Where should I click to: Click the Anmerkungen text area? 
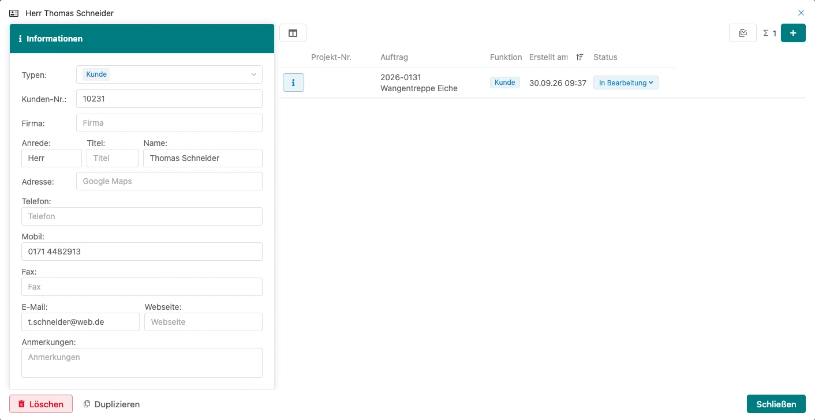pos(142,363)
